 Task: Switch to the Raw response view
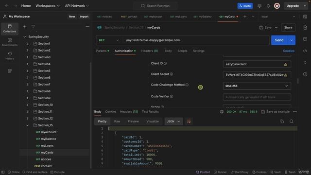pos(117,121)
